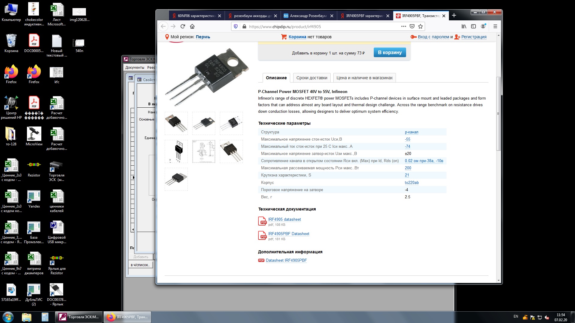Switch to Александр Розенбаум tab

[308, 16]
